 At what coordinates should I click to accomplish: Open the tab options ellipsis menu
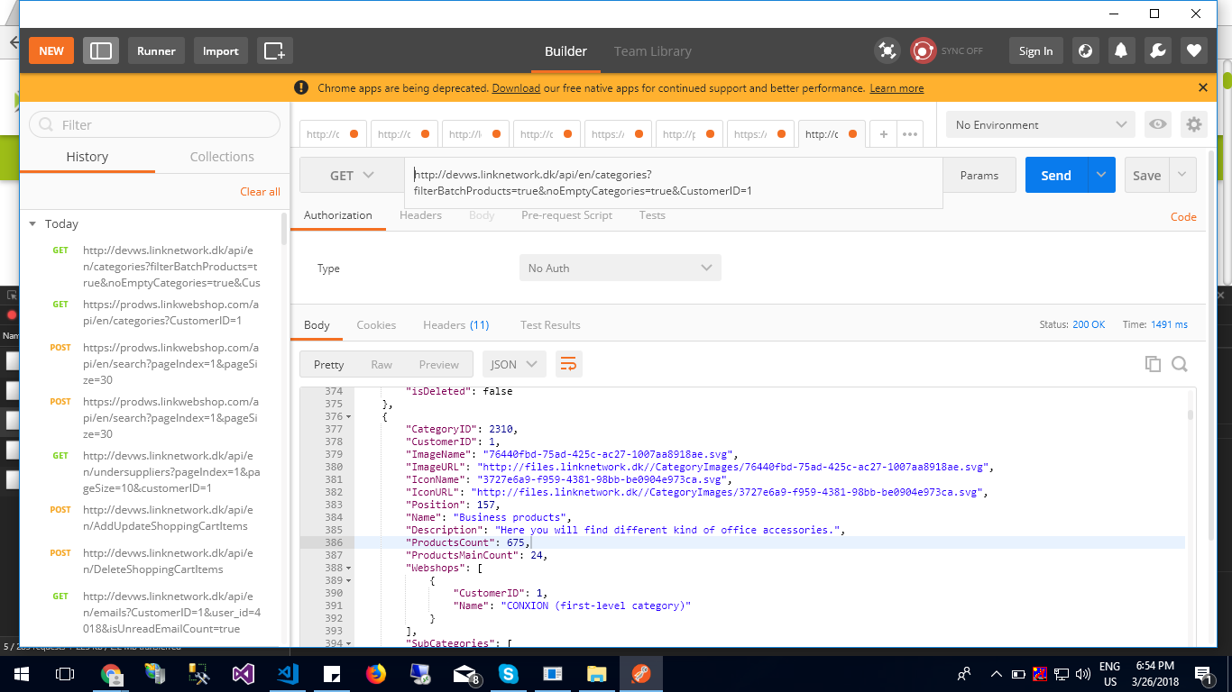[x=910, y=134]
